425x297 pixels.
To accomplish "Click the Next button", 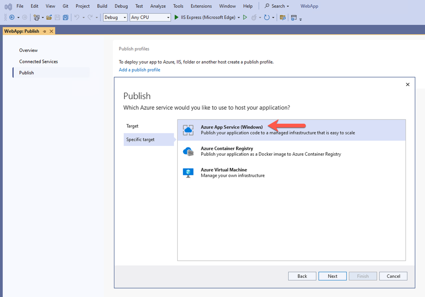I will pos(332,276).
